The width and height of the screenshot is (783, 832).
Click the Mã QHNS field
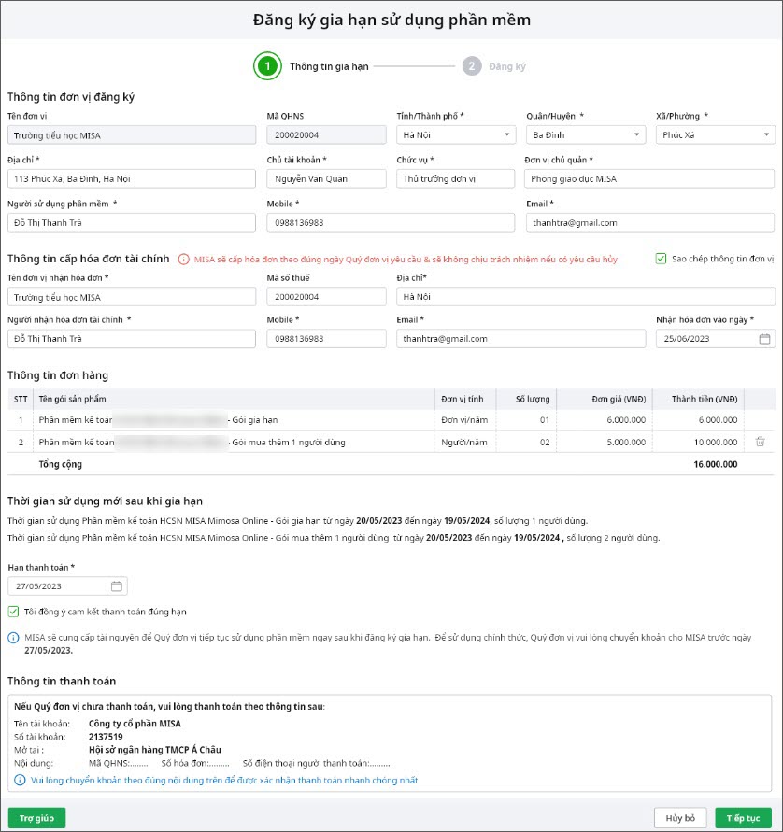[326, 134]
